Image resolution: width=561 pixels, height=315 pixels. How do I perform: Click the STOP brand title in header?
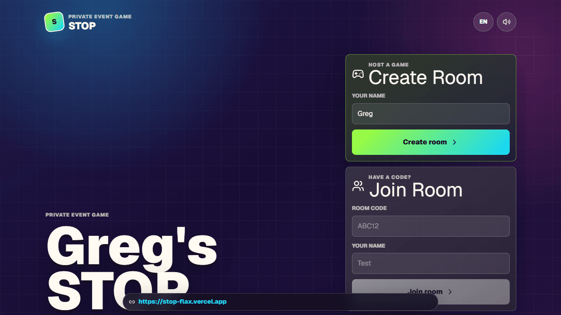pos(82,26)
